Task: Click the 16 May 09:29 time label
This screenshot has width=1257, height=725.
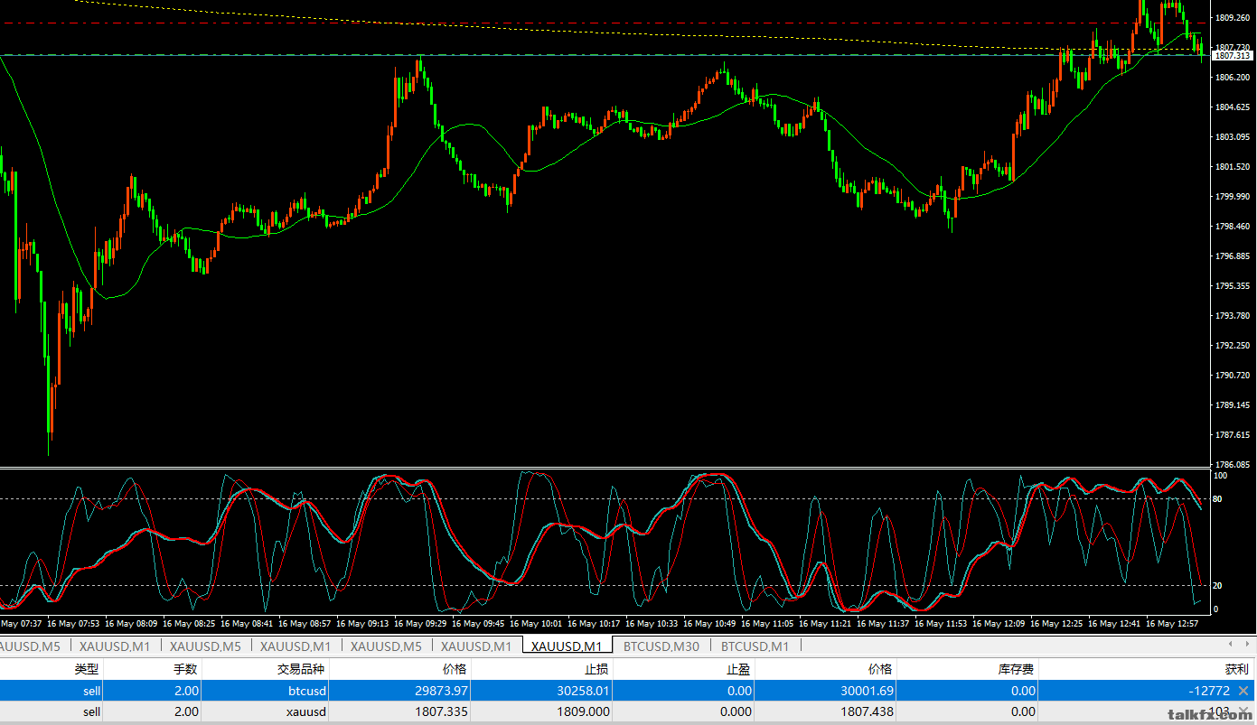Action: 421,623
